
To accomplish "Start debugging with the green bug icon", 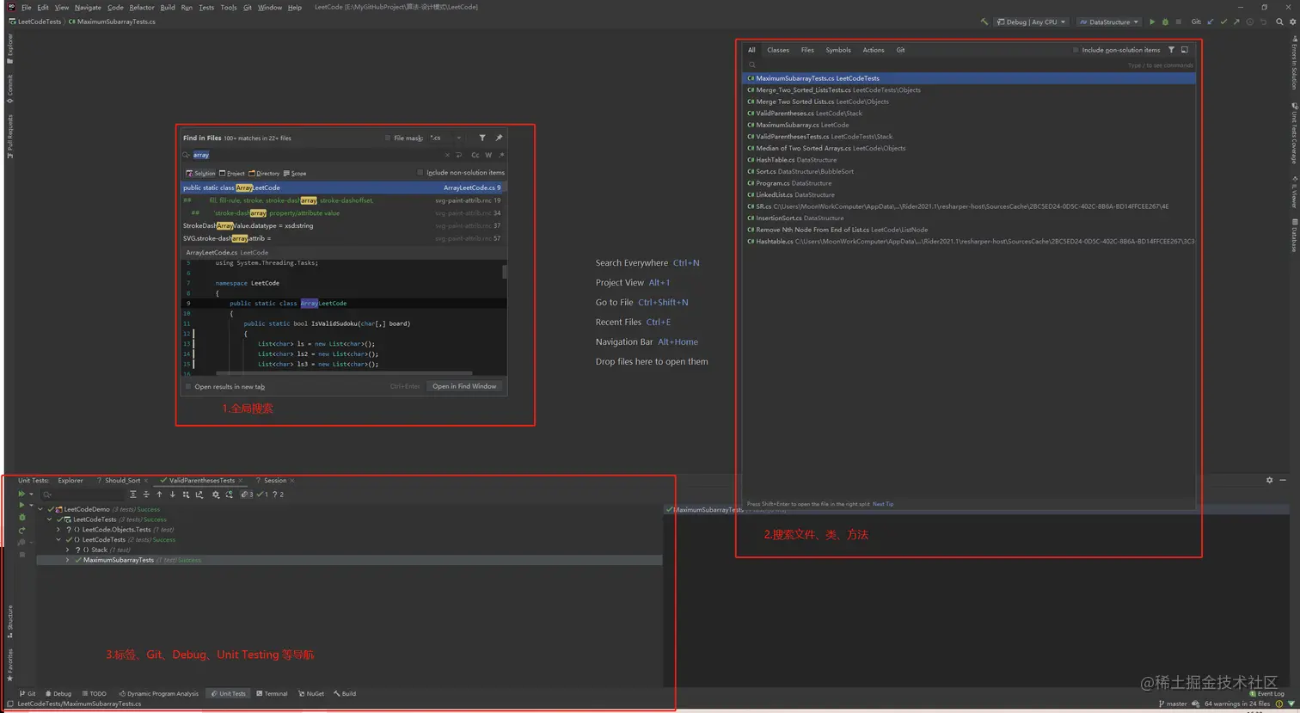I will point(1165,22).
